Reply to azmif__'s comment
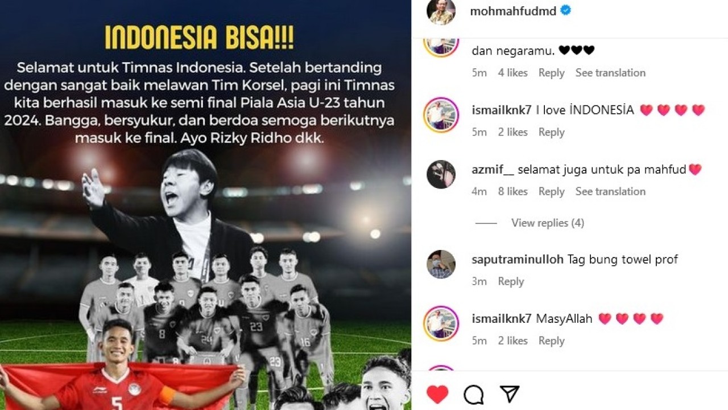This screenshot has height=410, width=728. tap(551, 191)
